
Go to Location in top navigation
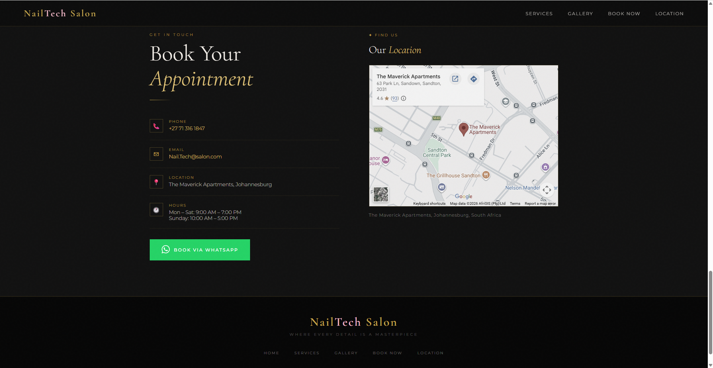click(670, 13)
